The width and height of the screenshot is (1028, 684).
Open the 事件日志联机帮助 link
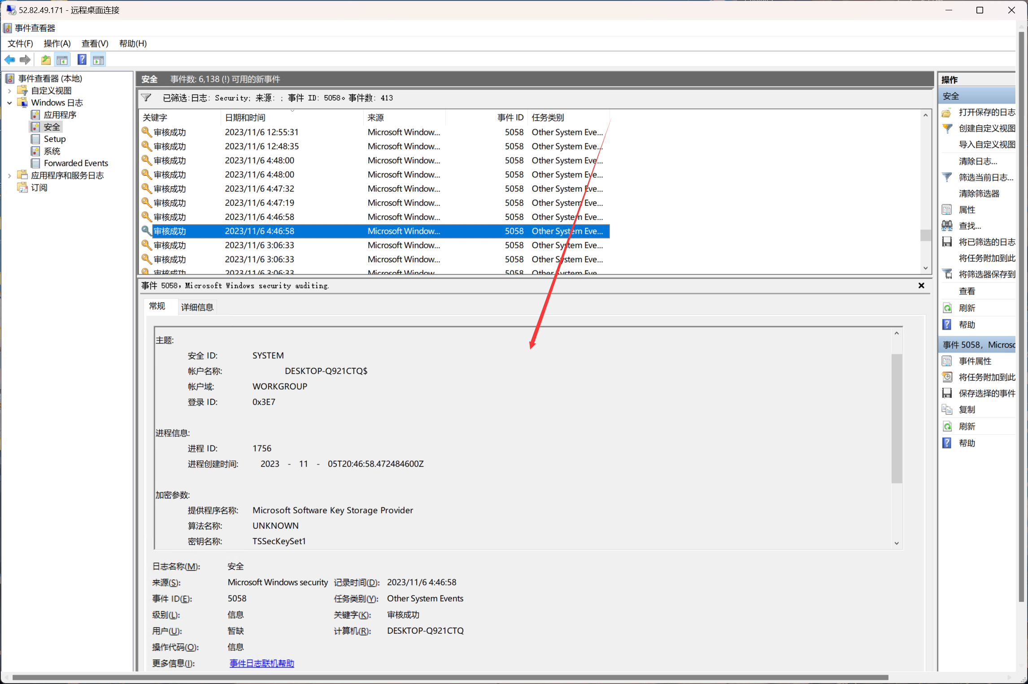tap(261, 663)
